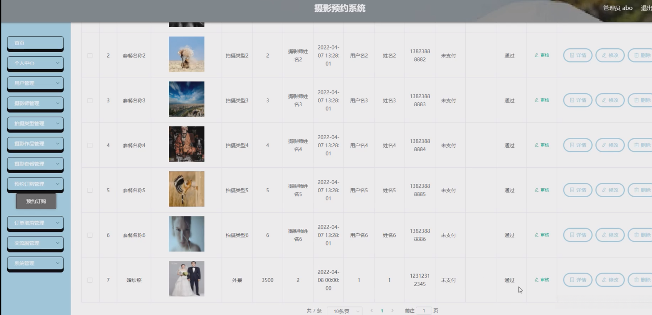Image resolution: width=652 pixels, height=315 pixels.
Task: Expand the 用户管理 sidebar menu
Action: [35, 83]
